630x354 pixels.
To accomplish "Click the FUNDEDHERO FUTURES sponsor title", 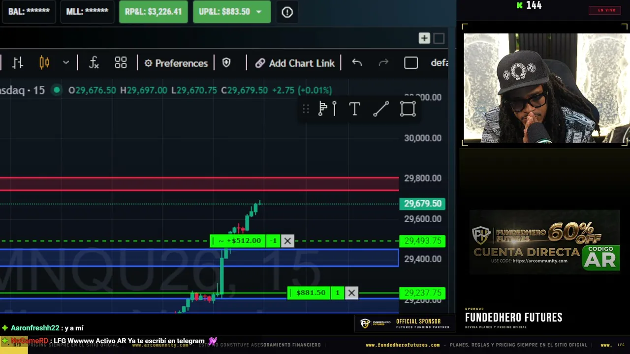I will click(x=514, y=318).
